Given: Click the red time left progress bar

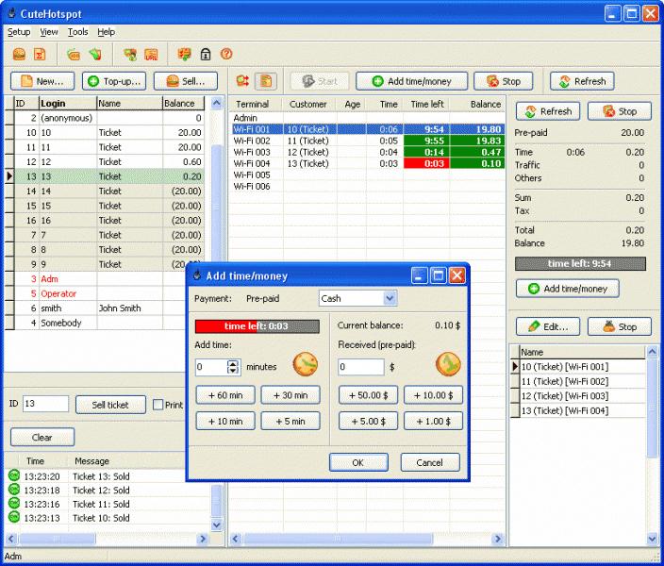Looking at the screenshot, I should 257,326.
